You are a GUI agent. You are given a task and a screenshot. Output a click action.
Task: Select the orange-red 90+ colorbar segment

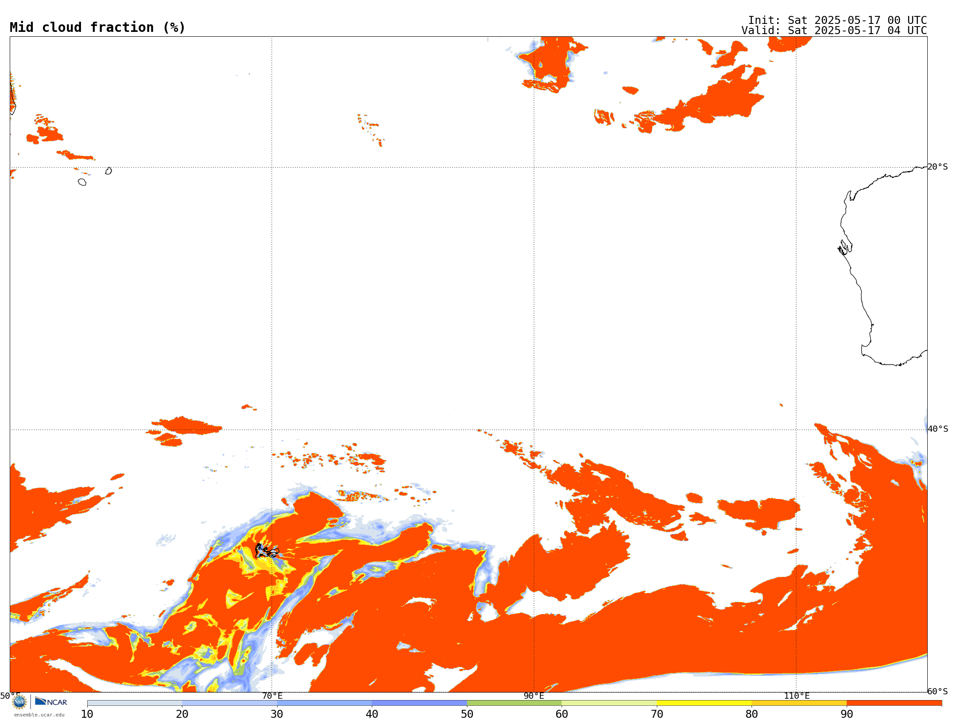click(x=894, y=703)
